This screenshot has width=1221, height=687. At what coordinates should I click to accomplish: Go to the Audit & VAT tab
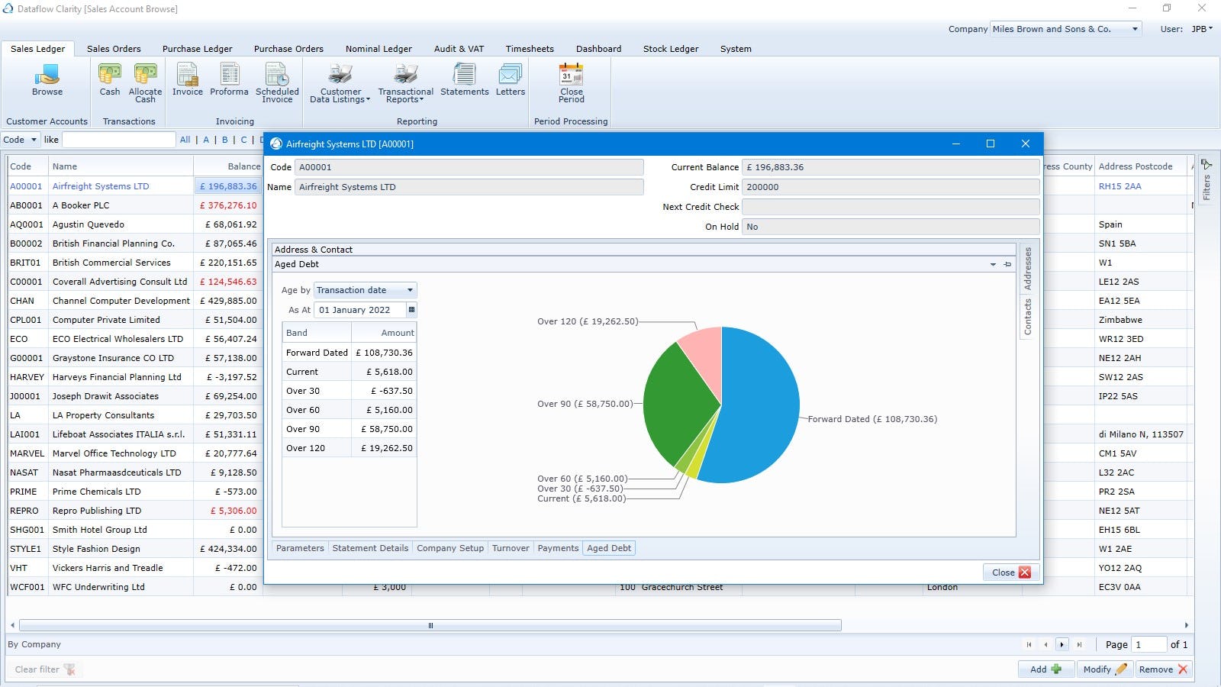coord(459,49)
